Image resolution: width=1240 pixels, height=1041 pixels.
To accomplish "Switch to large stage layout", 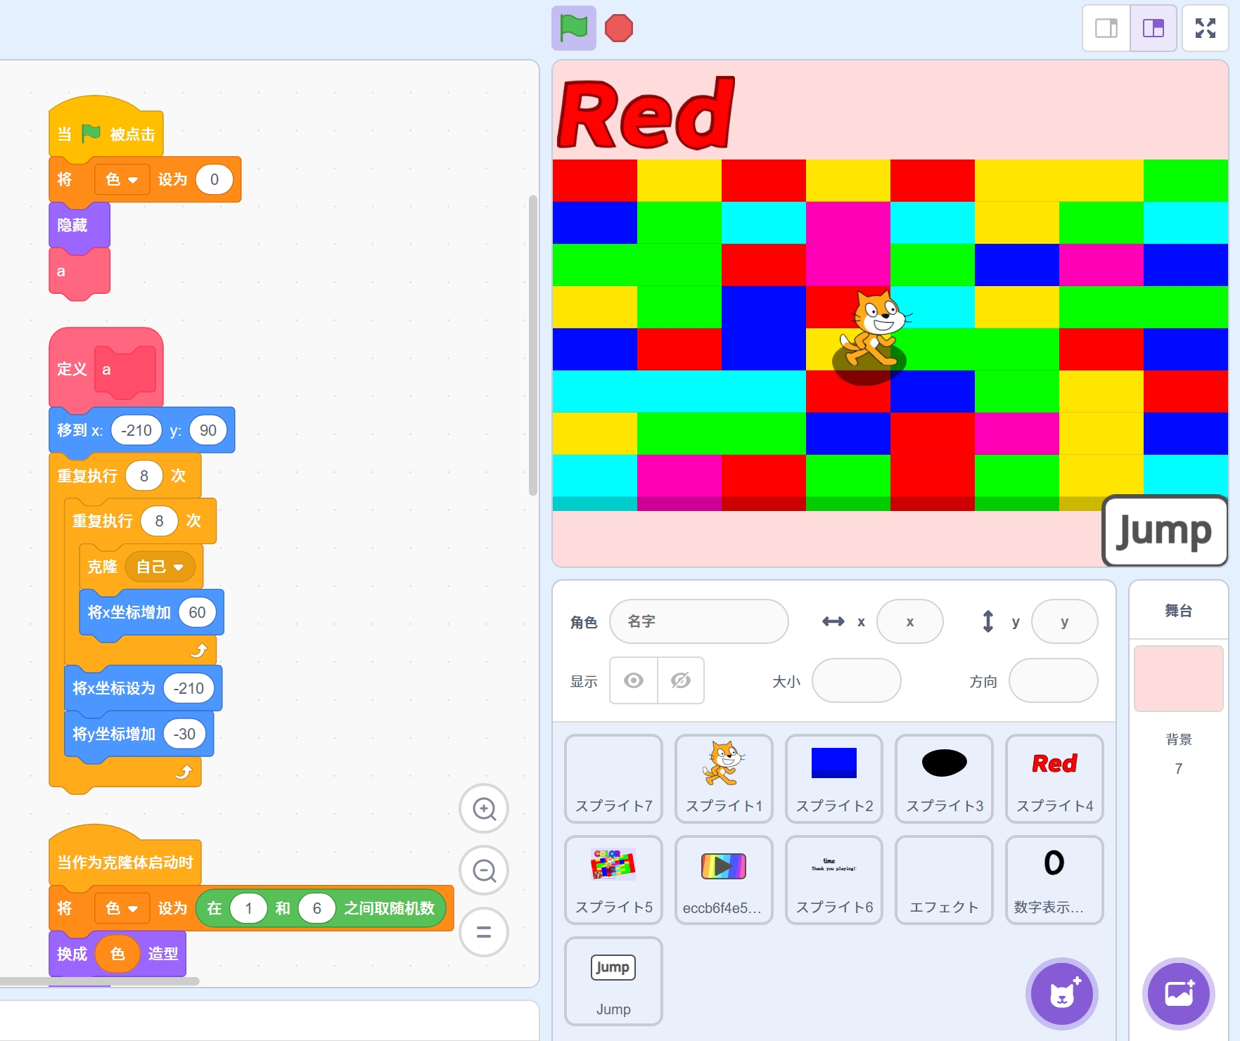I will [1153, 28].
